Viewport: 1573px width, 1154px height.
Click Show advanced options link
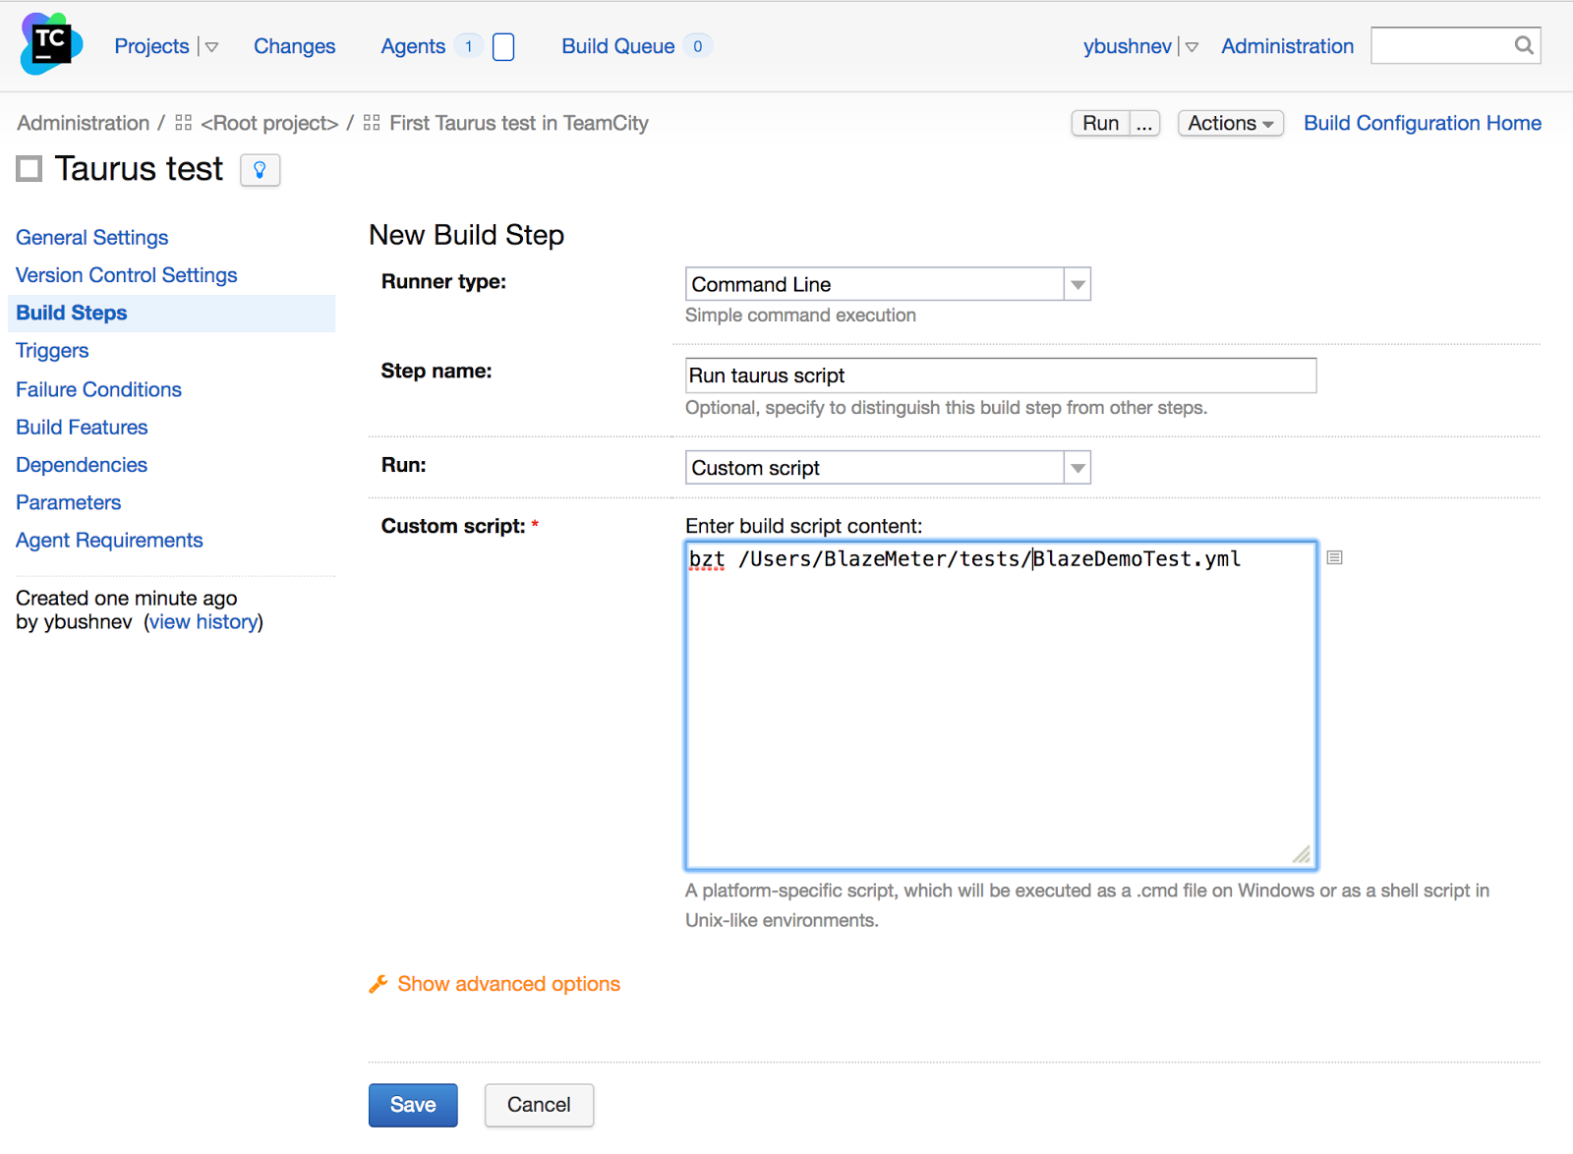pyautogui.click(x=508, y=984)
